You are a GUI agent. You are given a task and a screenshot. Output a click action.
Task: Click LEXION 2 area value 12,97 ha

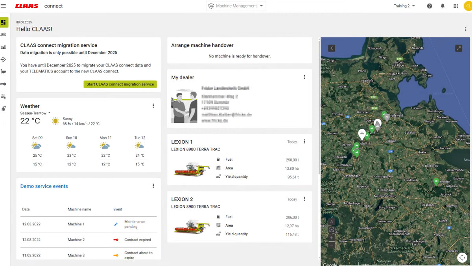[x=292, y=226]
